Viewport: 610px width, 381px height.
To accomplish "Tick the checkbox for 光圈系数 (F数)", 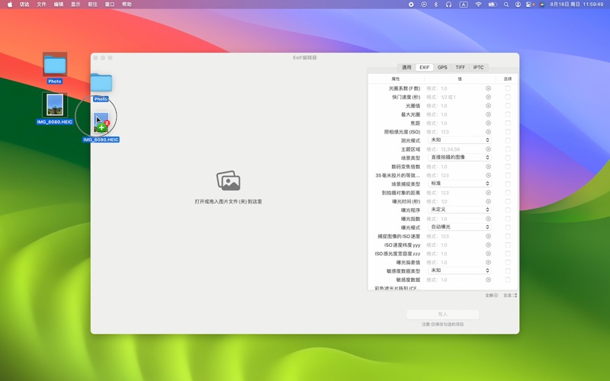I will (508, 88).
